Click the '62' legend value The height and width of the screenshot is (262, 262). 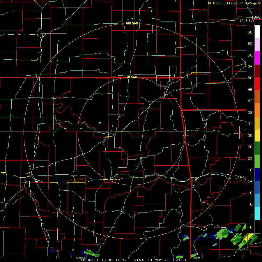(x=250, y=44)
